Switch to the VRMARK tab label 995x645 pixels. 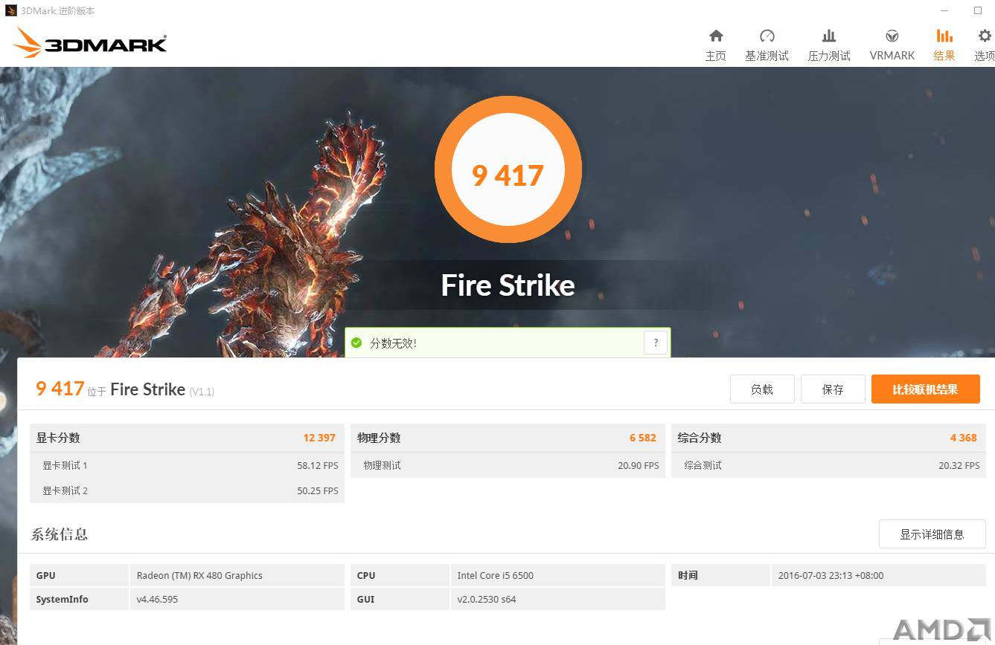click(x=892, y=56)
